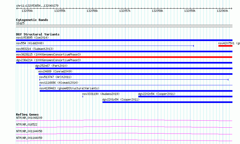Click the RefSeq Genes track title
The image size is (240, 144).
pyautogui.click(x=28, y=115)
